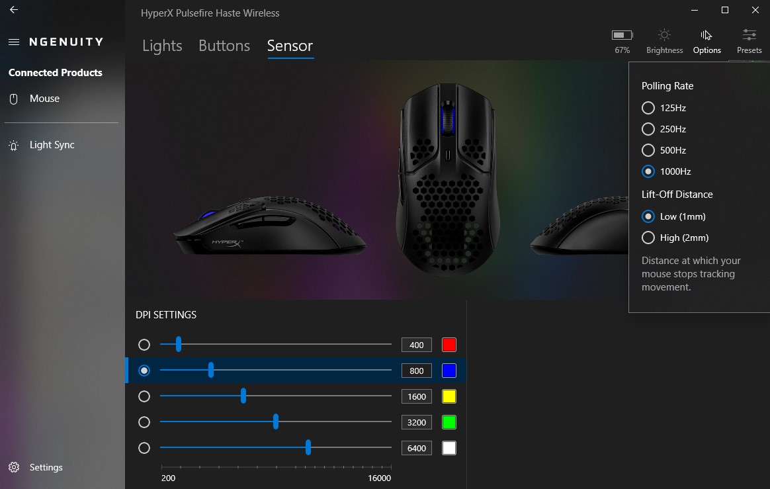Click the red color swatch for 400 DPI
This screenshot has width=770, height=489.
(x=449, y=345)
